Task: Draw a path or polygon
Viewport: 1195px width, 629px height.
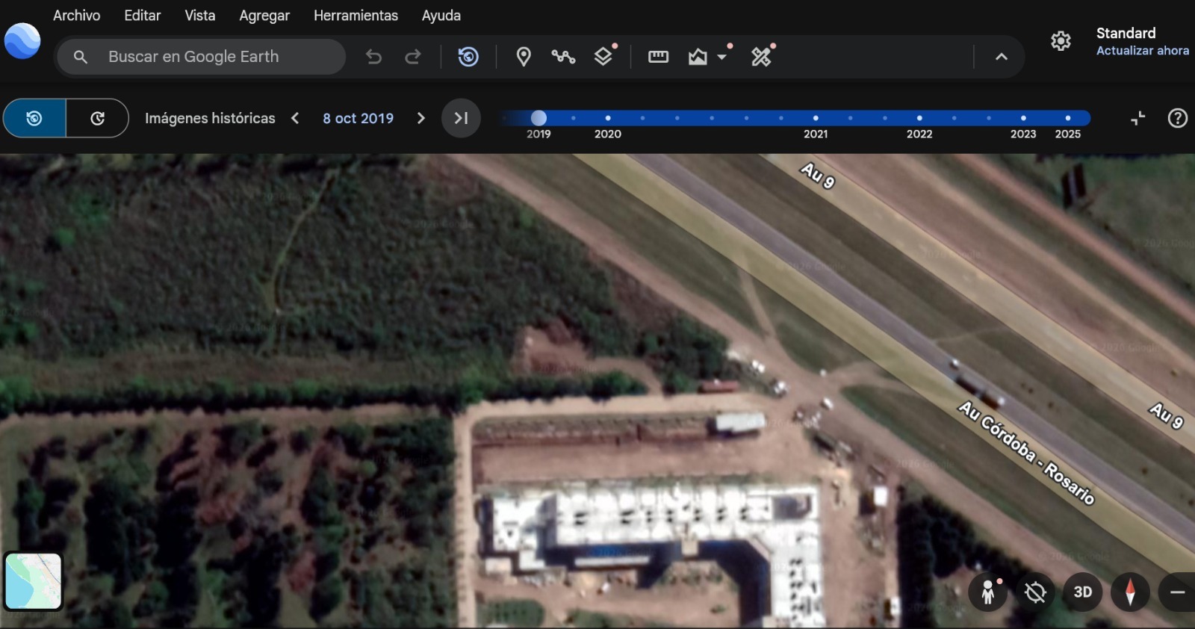Action: tap(563, 57)
